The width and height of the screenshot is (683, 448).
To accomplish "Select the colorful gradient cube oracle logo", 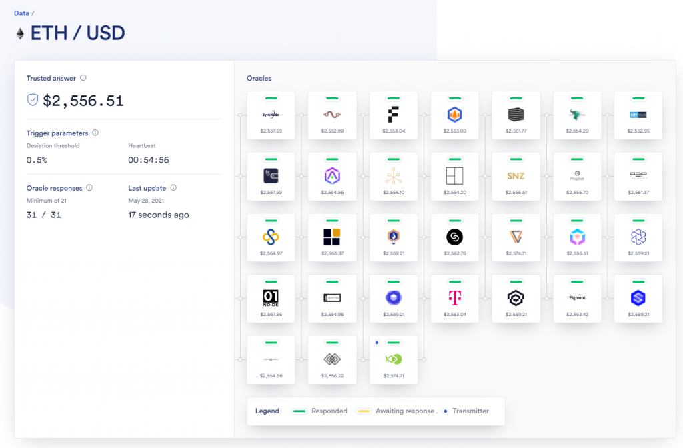I will pos(577,237).
